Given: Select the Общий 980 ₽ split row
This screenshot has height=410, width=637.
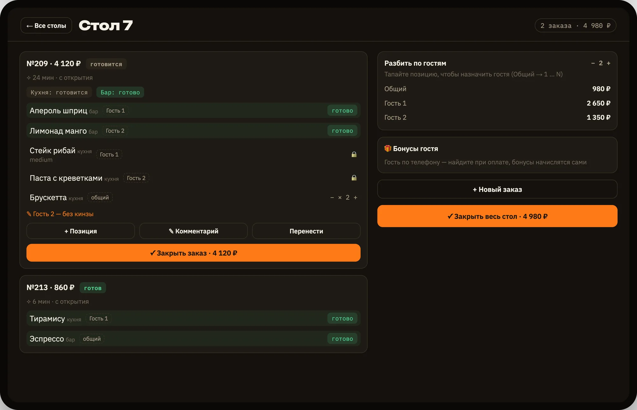Looking at the screenshot, I should pos(497,89).
